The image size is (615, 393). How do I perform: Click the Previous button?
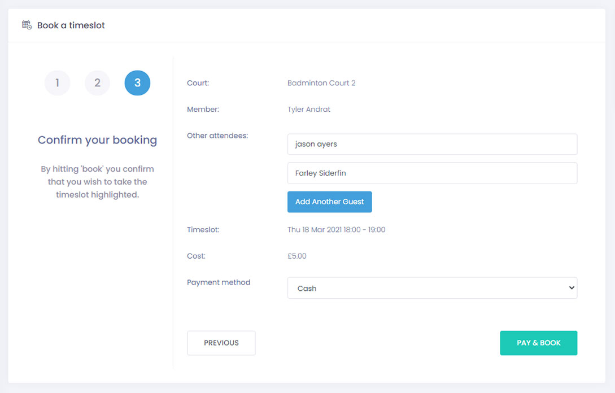click(221, 343)
